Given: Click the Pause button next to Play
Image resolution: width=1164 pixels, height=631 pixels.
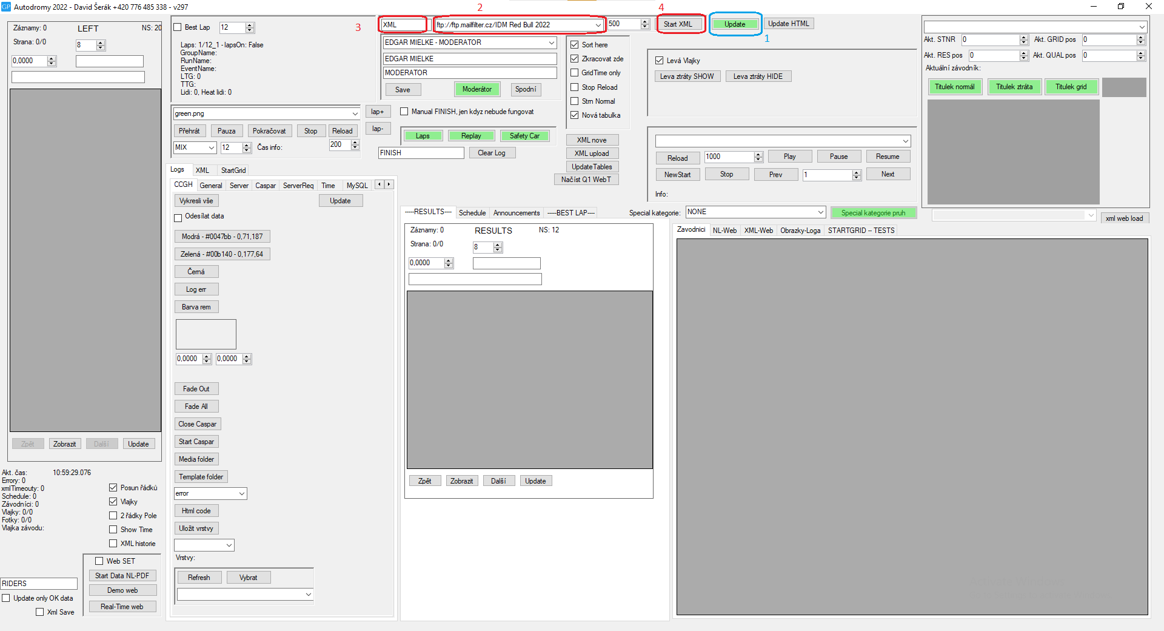Looking at the screenshot, I should [838, 157].
